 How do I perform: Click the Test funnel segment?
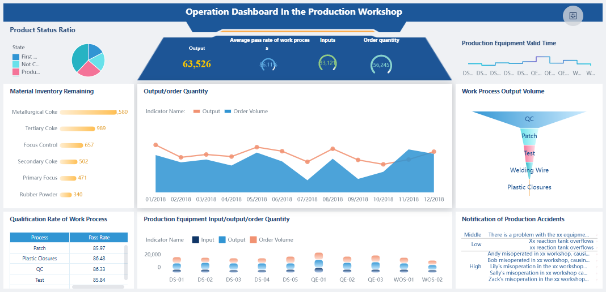pyautogui.click(x=529, y=153)
